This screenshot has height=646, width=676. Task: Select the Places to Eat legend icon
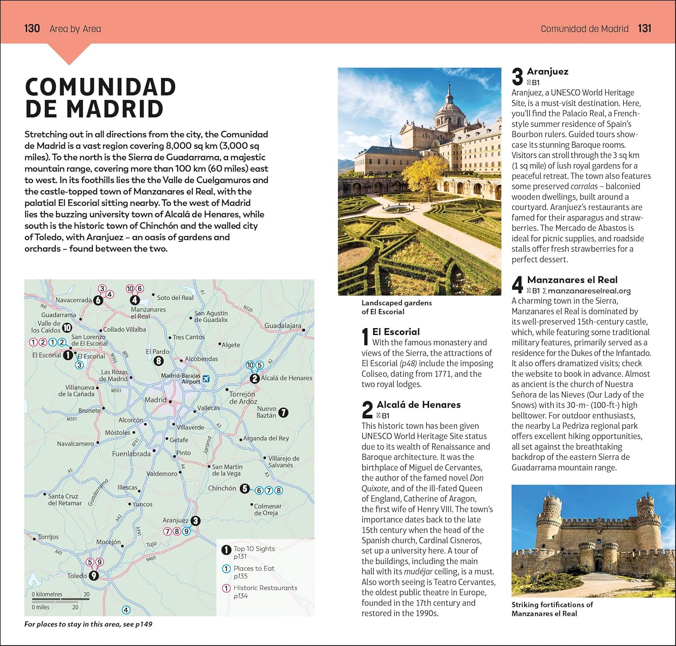226,569
